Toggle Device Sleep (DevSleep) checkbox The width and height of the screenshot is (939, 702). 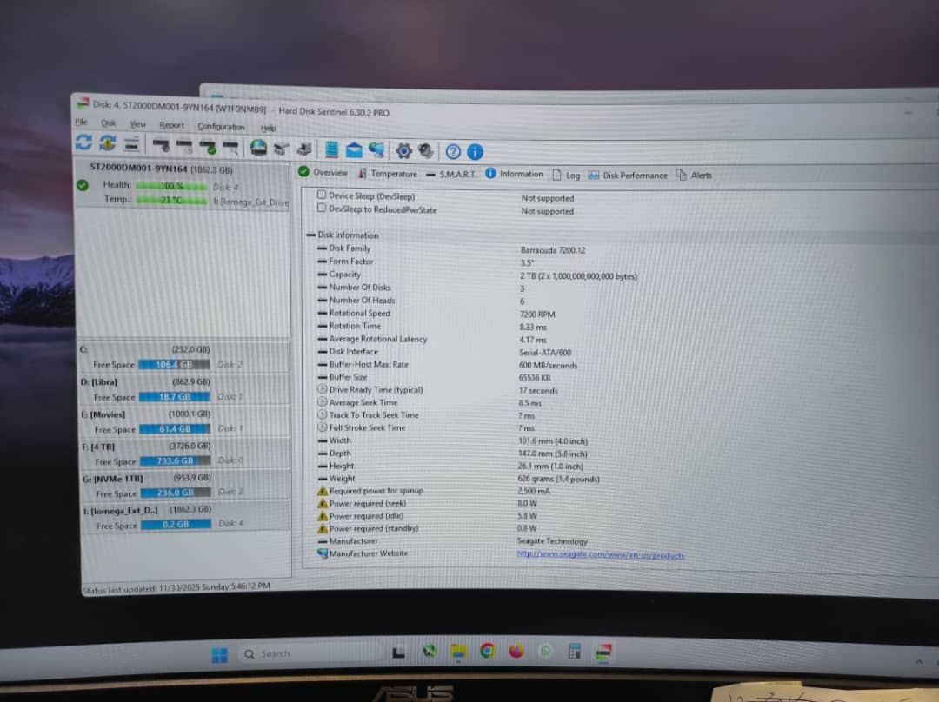pos(322,195)
